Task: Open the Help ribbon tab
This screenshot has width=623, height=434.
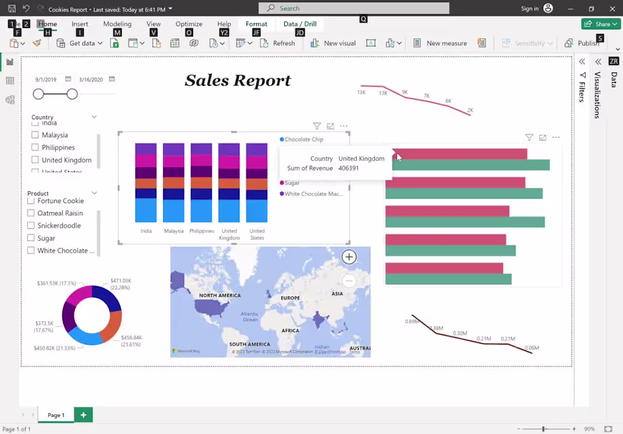Action: click(224, 24)
